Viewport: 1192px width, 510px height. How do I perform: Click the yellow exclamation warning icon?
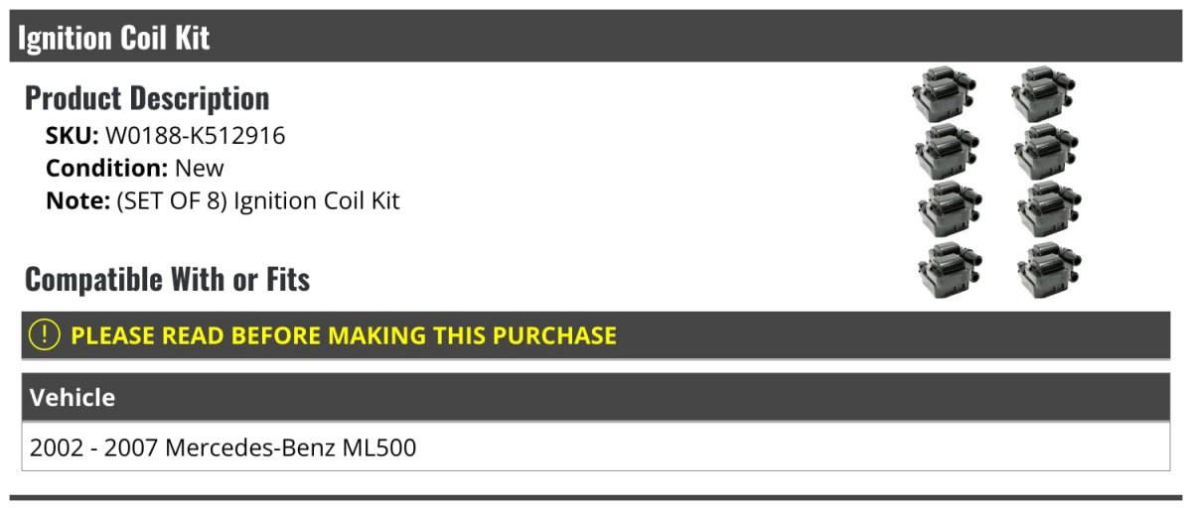[x=45, y=335]
